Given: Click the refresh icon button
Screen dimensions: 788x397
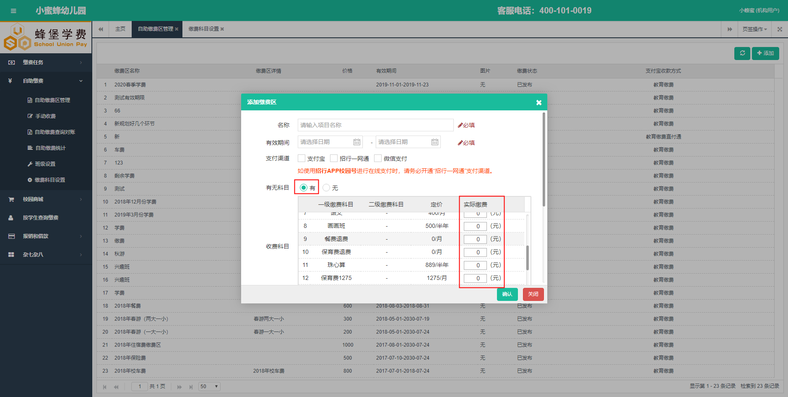Looking at the screenshot, I should [742, 53].
